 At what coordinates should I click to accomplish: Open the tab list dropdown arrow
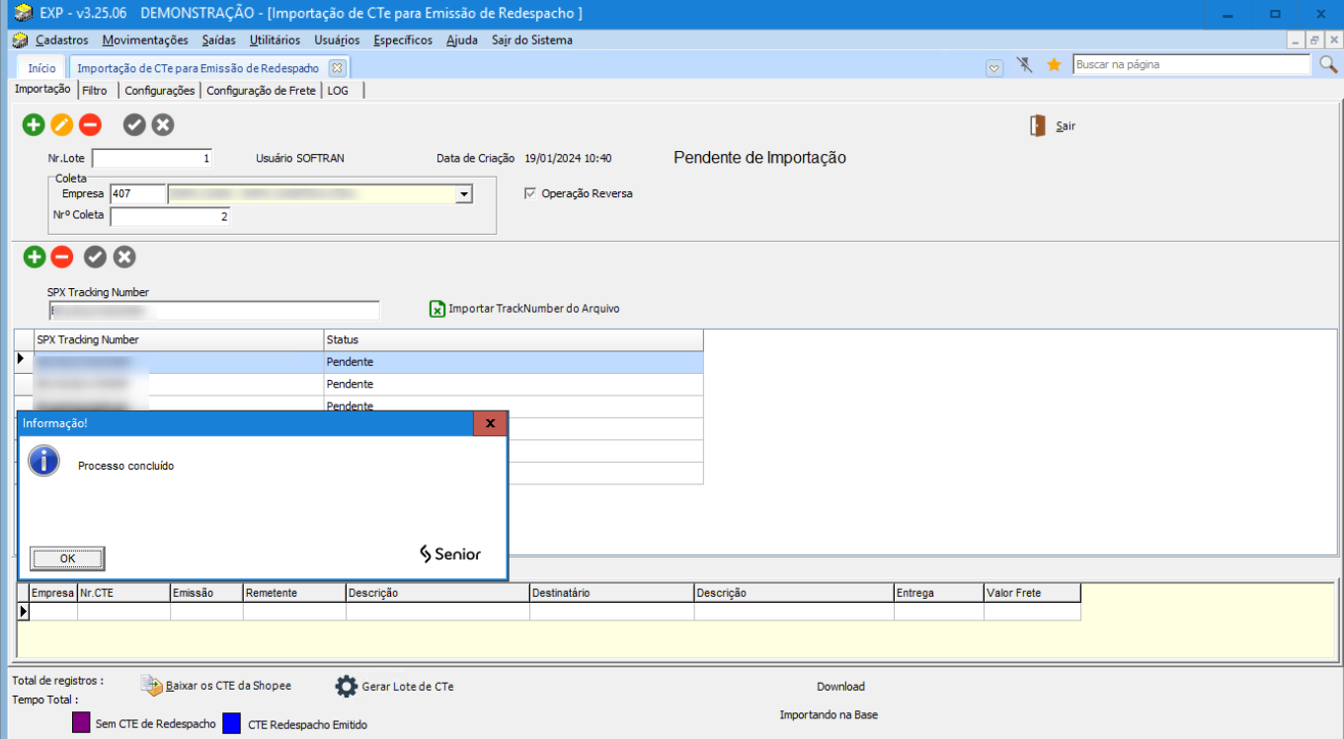(994, 67)
